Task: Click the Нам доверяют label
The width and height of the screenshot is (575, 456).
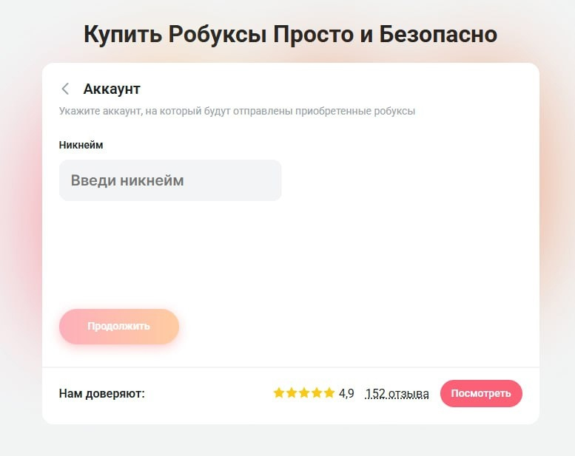Action: [101, 393]
